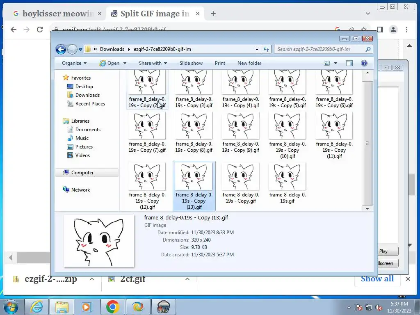The width and height of the screenshot is (420, 315).
Task: Open Downloads in Favorites
Action: click(x=87, y=95)
